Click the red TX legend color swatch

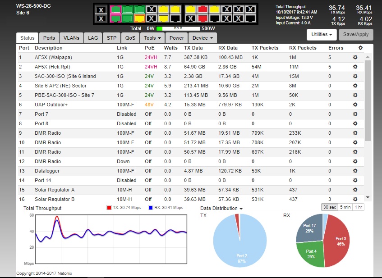[109, 208]
